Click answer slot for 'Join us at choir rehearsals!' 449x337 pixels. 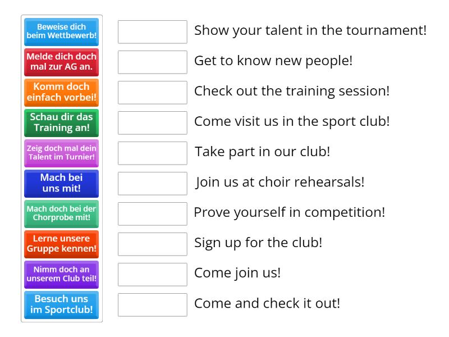click(153, 184)
